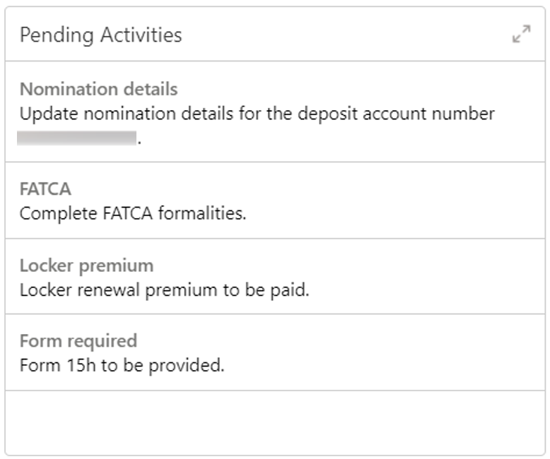The height and width of the screenshot is (459, 550).
Task: Open the Locker premium heading
Action: (x=86, y=266)
